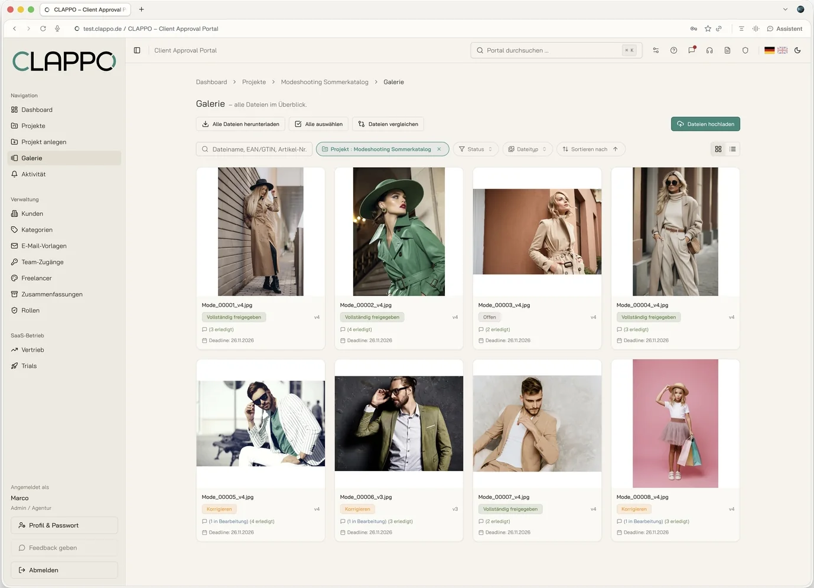Focus the Dateiname, EAN/GTIN search field

point(254,150)
